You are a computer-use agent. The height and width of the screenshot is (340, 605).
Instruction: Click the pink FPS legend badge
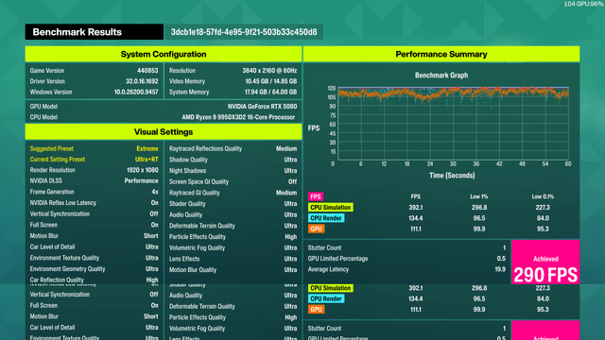(316, 196)
